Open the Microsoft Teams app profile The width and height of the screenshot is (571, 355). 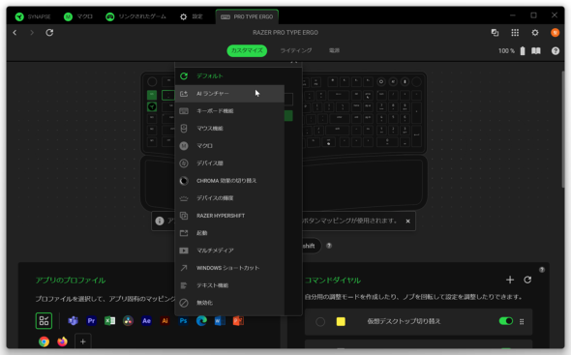tap(74, 321)
